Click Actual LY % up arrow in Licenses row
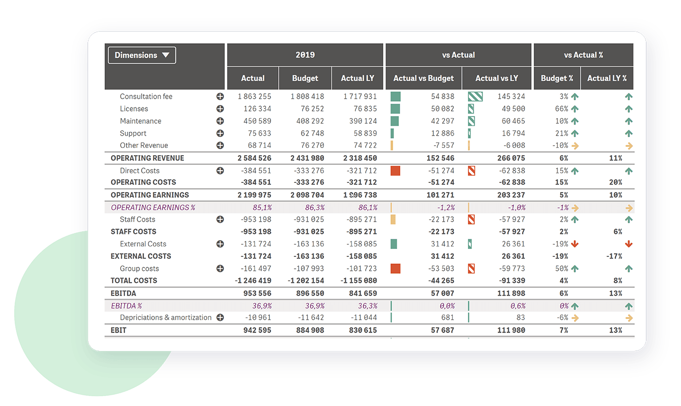 coord(629,109)
